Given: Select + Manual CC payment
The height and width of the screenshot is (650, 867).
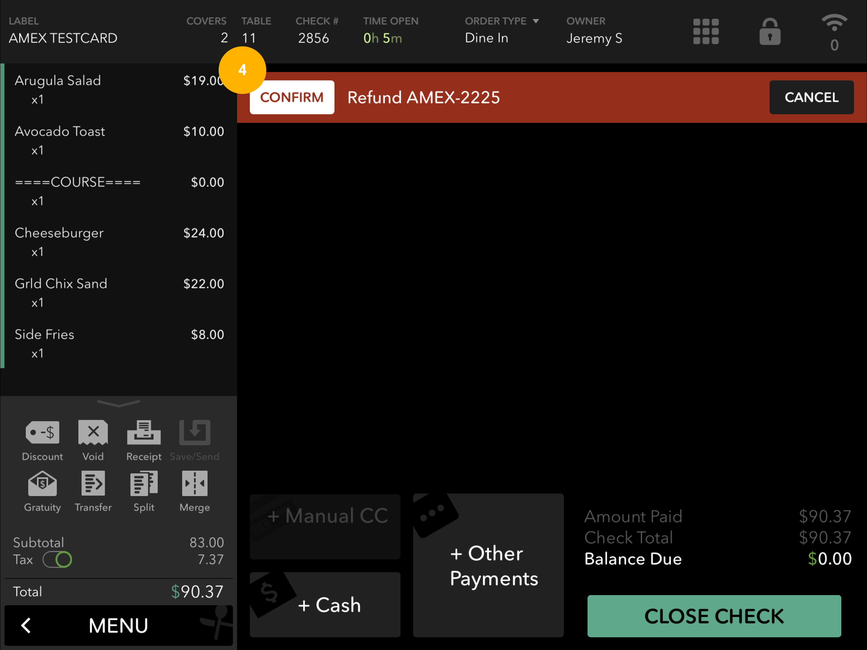Looking at the screenshot, I should (325, 527).
